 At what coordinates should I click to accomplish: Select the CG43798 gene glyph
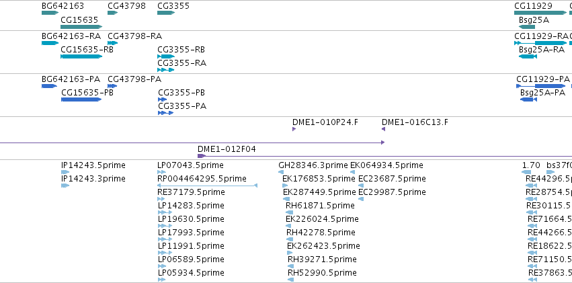113,13
